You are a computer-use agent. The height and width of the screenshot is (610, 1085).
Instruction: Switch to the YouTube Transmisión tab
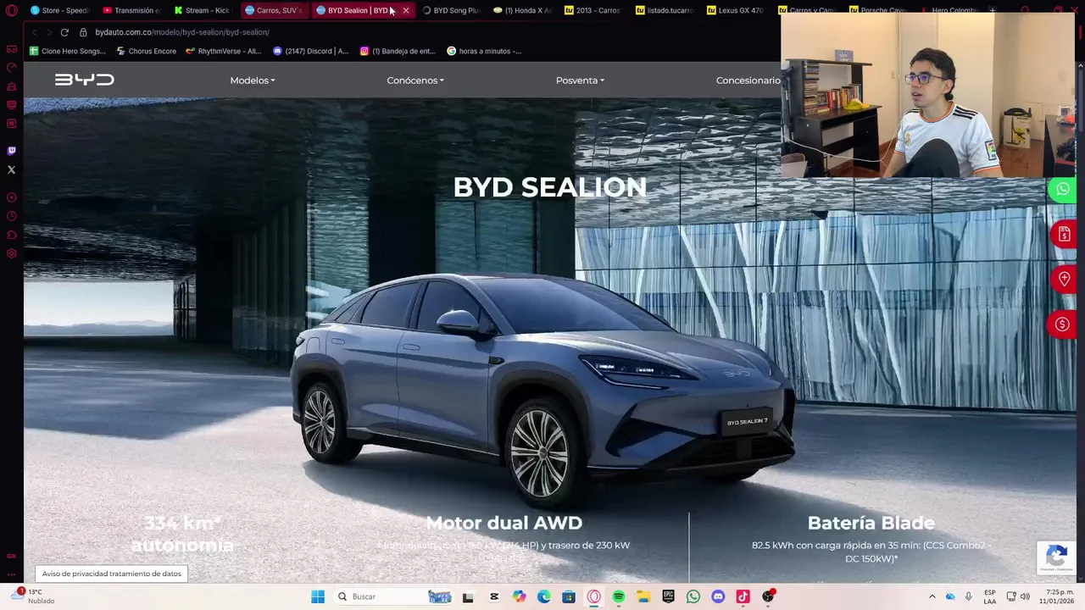[x=131, y=10]
